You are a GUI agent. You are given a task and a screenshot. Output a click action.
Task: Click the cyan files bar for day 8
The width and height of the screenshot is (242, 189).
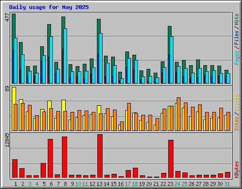tap(65, 56)
